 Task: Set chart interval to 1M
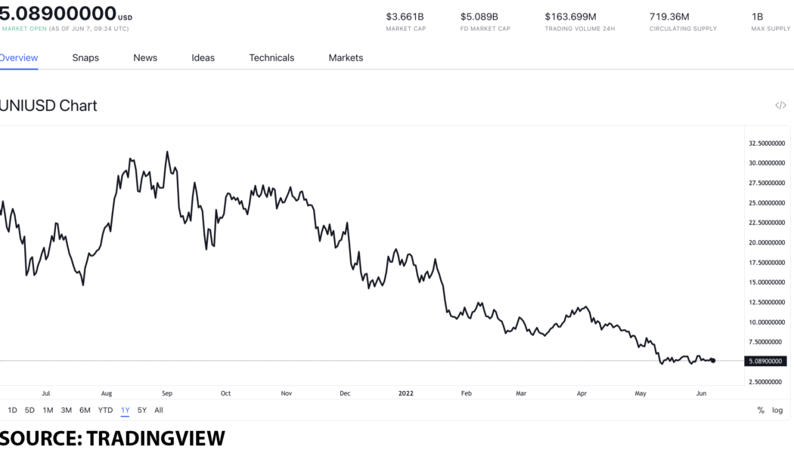click(x=48, y=410)
